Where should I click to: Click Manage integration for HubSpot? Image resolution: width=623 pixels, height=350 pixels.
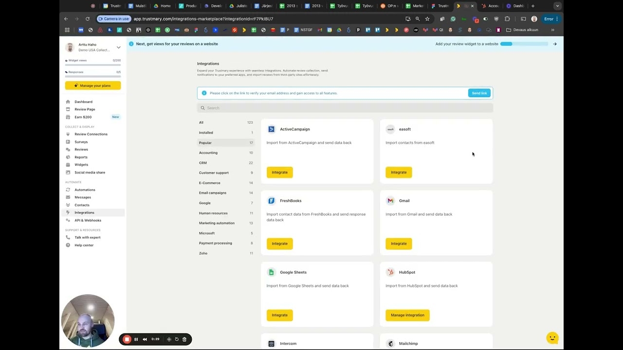pos(407,315)
